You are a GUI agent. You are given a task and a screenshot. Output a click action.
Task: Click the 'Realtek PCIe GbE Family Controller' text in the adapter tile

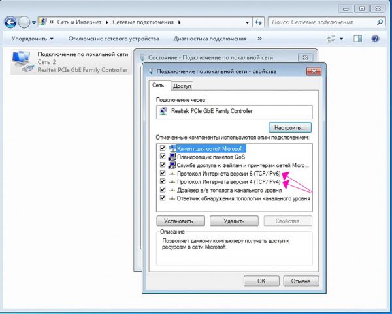coord(82,70)
